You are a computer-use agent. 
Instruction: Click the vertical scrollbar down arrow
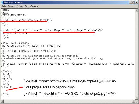click(136, 98)
